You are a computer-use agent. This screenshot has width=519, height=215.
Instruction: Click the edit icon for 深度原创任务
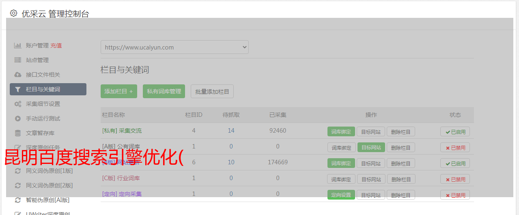click(17, 147)
